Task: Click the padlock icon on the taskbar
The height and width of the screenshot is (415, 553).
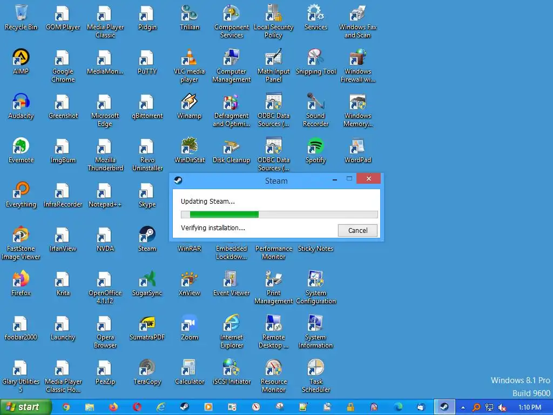Action: (x=350, y=407)
